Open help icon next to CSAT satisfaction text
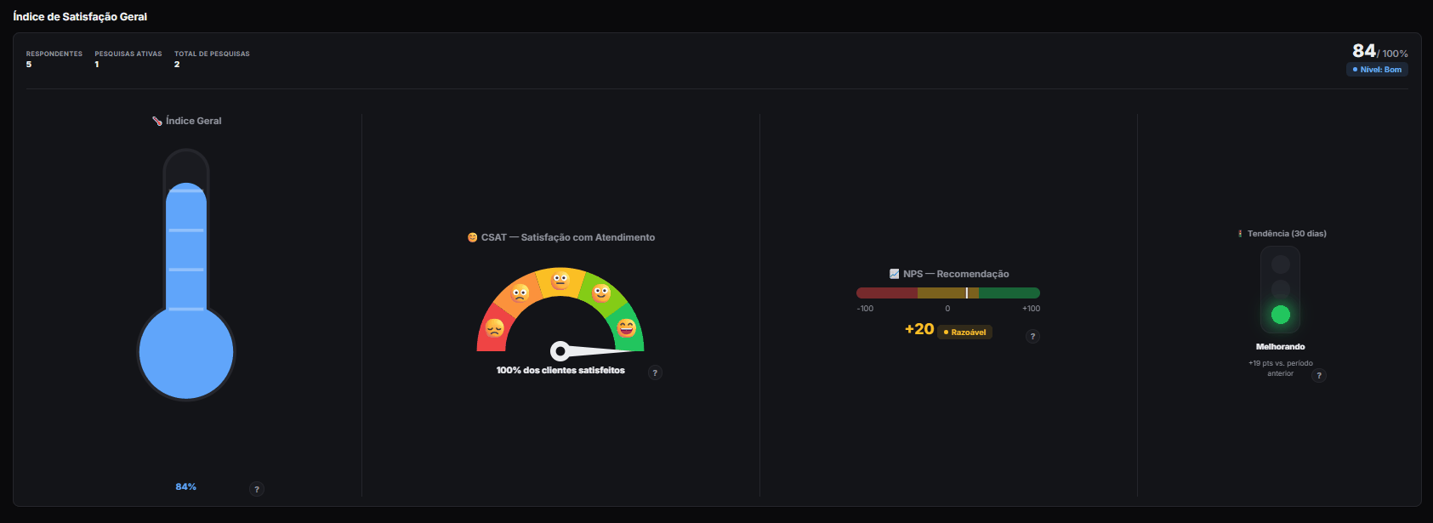Image resolution: width=1433 pixels, height=523 pixels. (655, 372)
